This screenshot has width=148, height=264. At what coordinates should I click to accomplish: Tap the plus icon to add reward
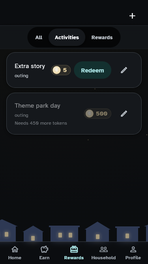132,16
